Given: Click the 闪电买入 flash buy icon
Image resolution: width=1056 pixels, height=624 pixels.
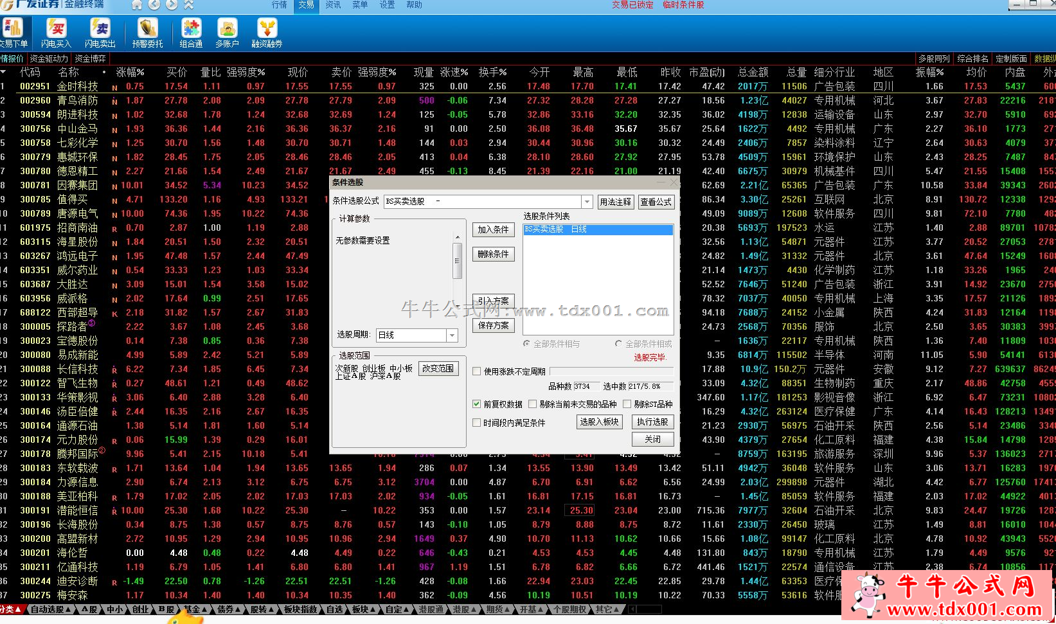Looking at the screenshot, I should pyautogui.click(x=56, y=33).
